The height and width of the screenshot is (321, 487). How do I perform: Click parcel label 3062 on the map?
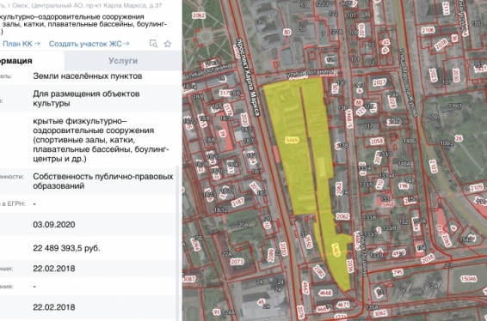(380, 313)
